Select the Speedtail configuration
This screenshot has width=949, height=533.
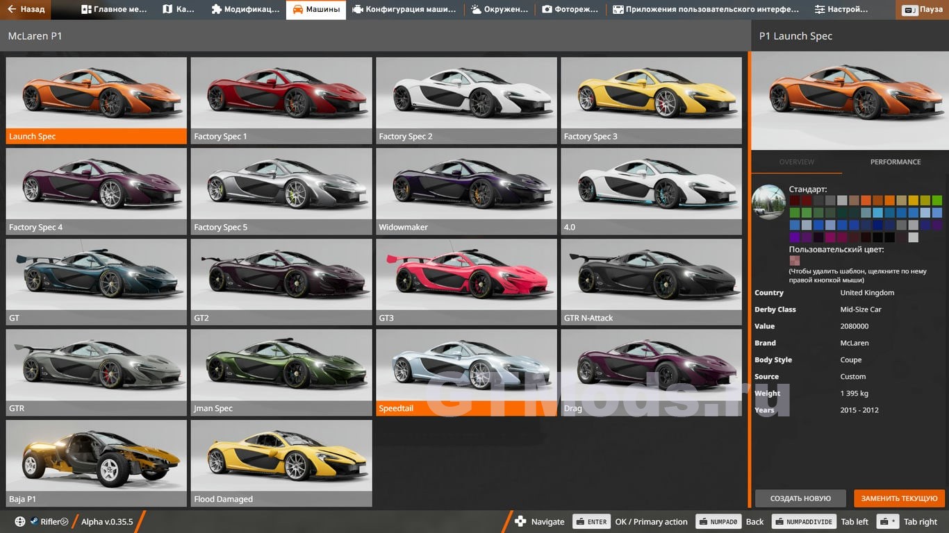coord(466,372)
